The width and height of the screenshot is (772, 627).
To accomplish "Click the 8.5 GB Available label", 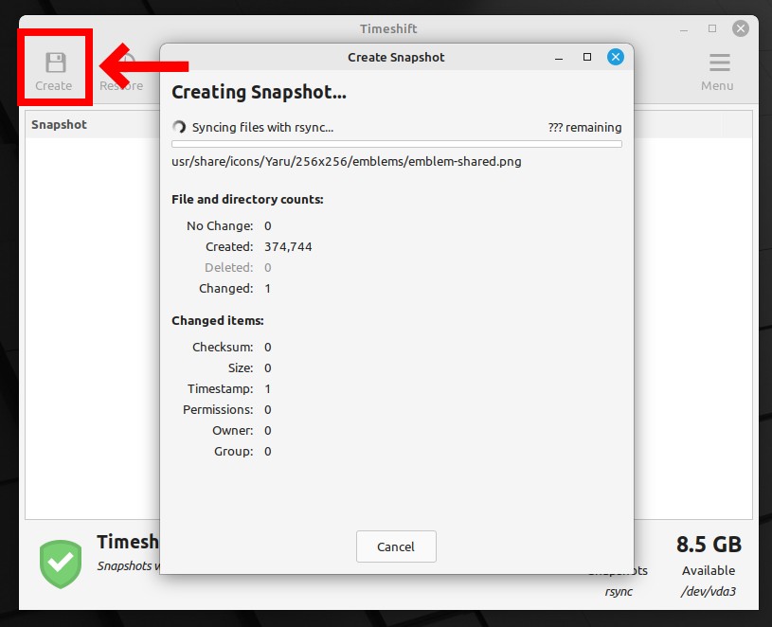I will click(709, 556).
